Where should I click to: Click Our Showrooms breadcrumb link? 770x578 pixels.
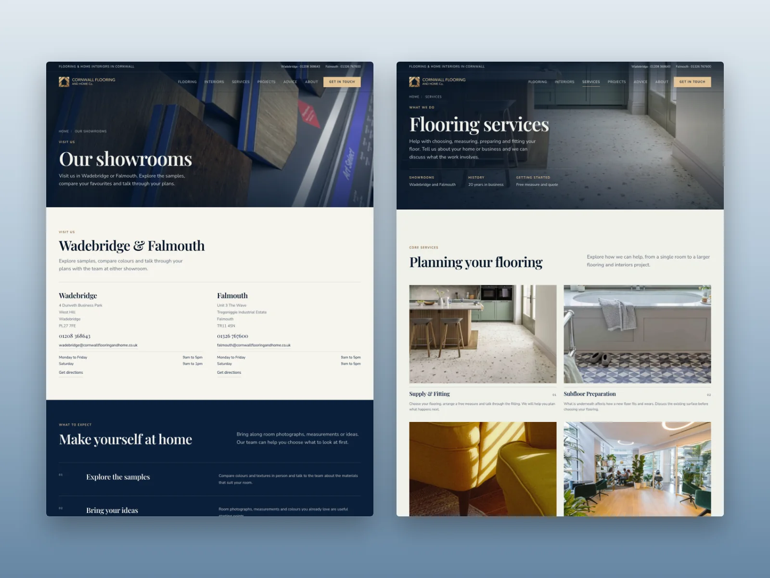90,131
